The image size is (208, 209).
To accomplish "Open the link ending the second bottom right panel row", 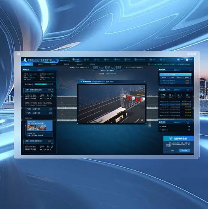I will click(190, 130).
